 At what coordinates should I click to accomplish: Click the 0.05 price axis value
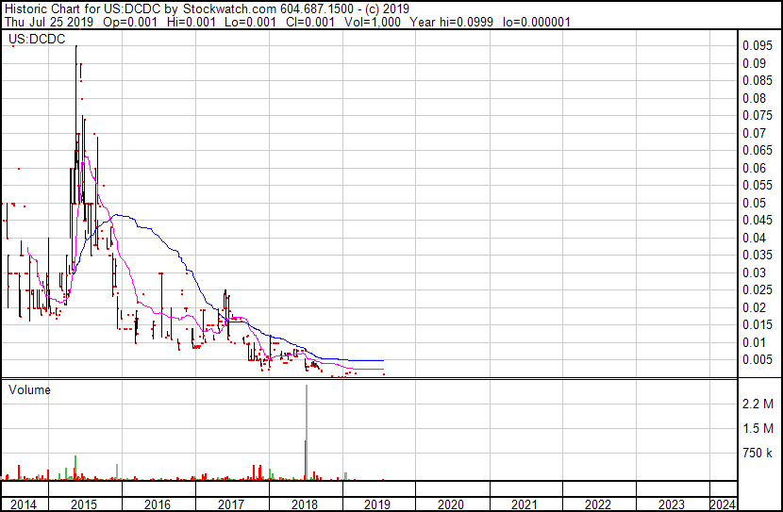point(754,203)
